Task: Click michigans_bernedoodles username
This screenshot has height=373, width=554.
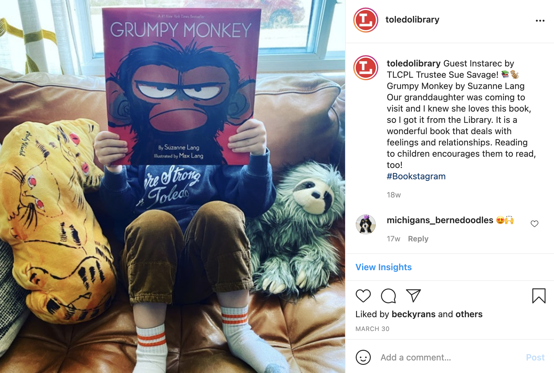Action: [x=440, y=220]
